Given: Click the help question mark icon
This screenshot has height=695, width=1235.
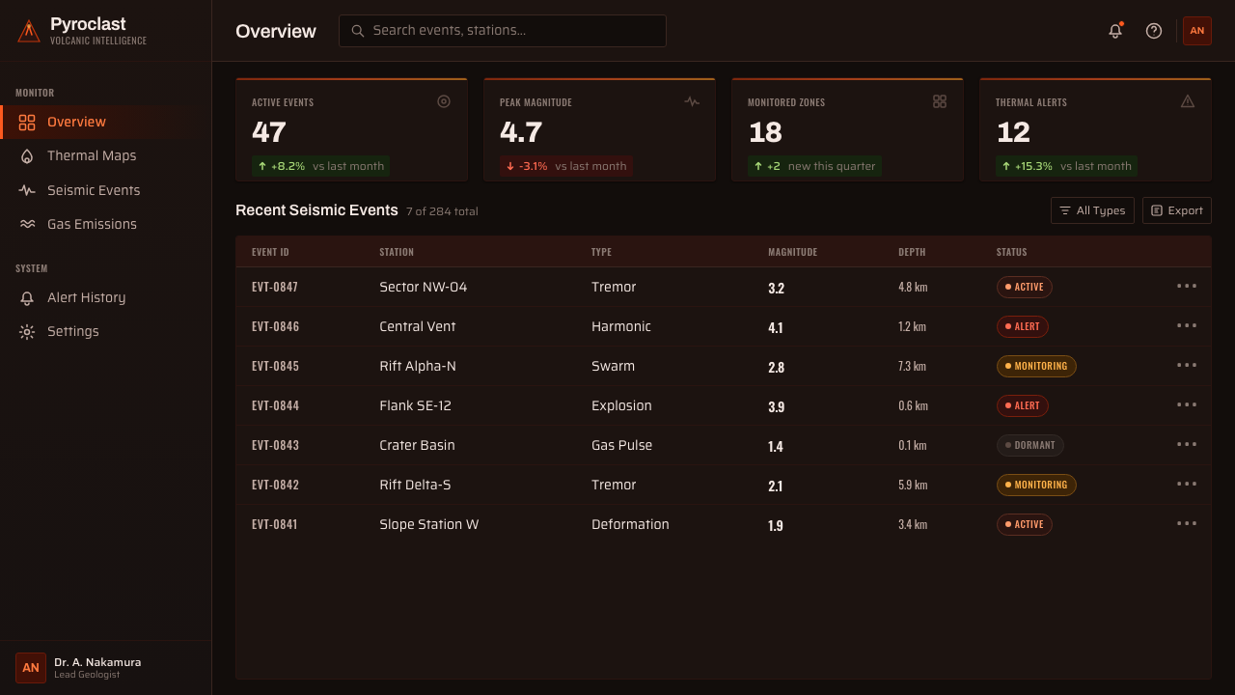Looking at the screenshot, I should 1154,31.
